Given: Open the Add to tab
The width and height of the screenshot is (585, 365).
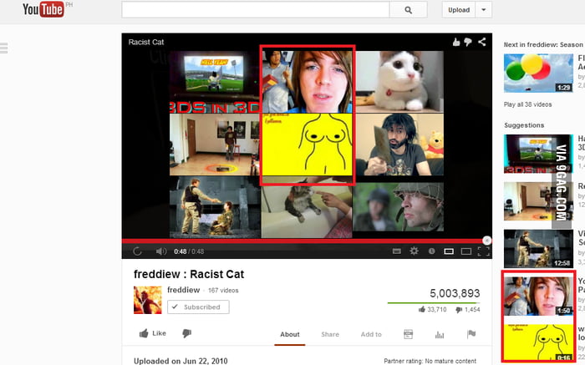Looking at the screenshot, I should (x=371, y=334).
